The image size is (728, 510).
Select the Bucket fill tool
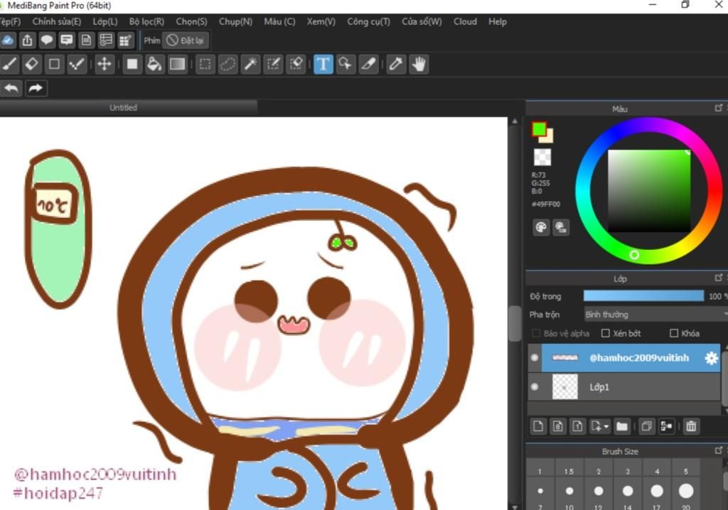pos(154,64)
